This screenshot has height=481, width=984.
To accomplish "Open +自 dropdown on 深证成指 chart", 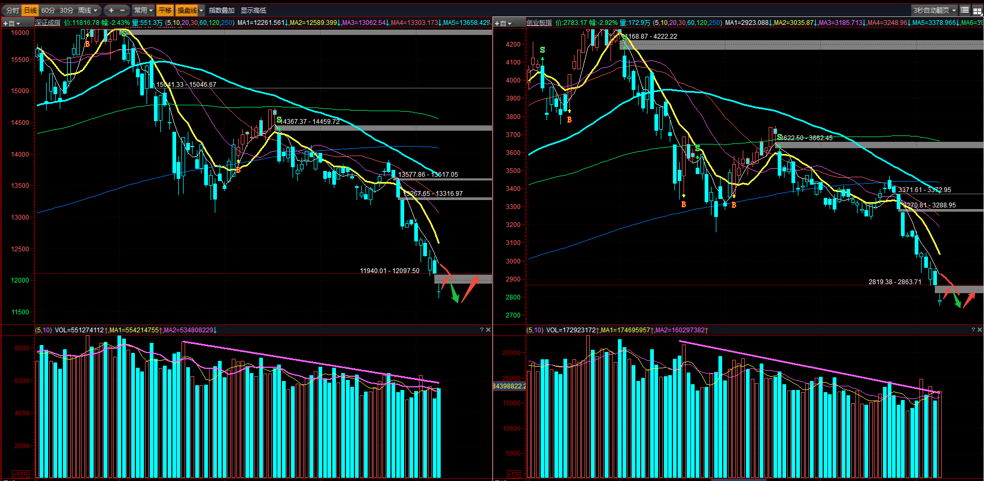I will [x=12, y=23].
